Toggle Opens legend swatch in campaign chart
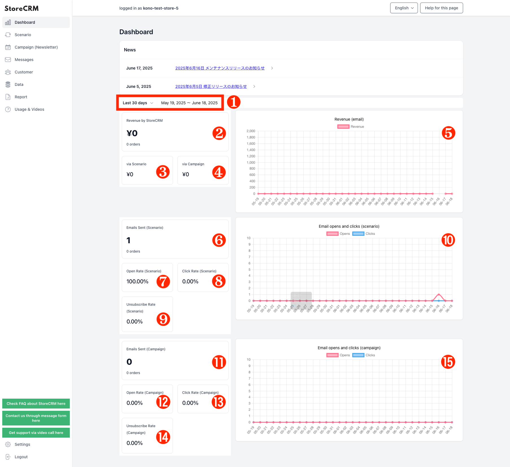The image size is (510, 467). (x=332, y=355)
